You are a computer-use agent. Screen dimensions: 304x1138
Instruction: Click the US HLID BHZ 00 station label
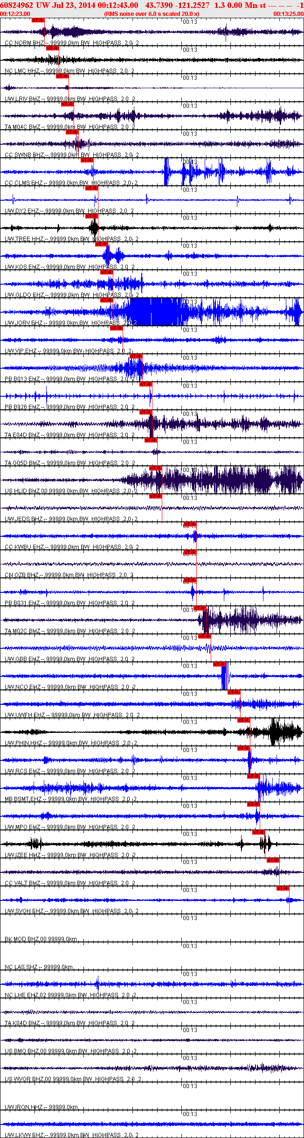coord(71,491)
